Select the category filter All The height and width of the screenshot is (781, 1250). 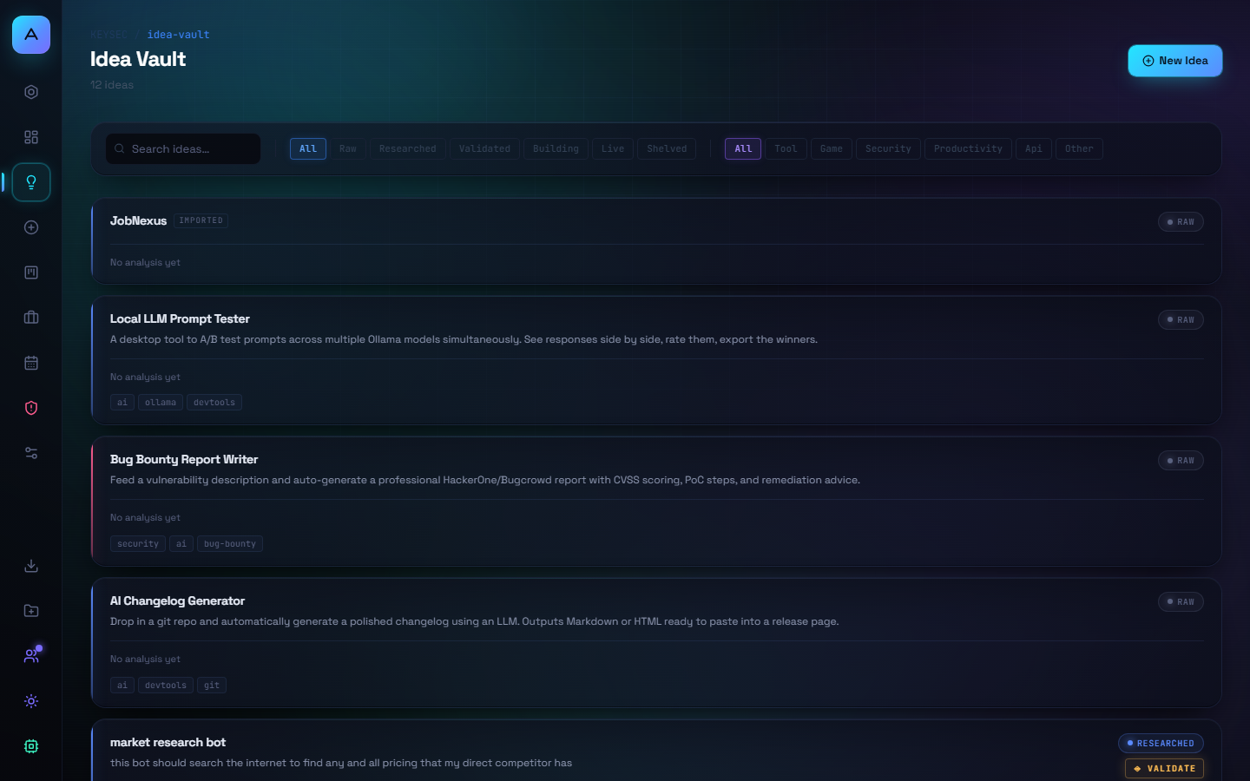[743, 148]
